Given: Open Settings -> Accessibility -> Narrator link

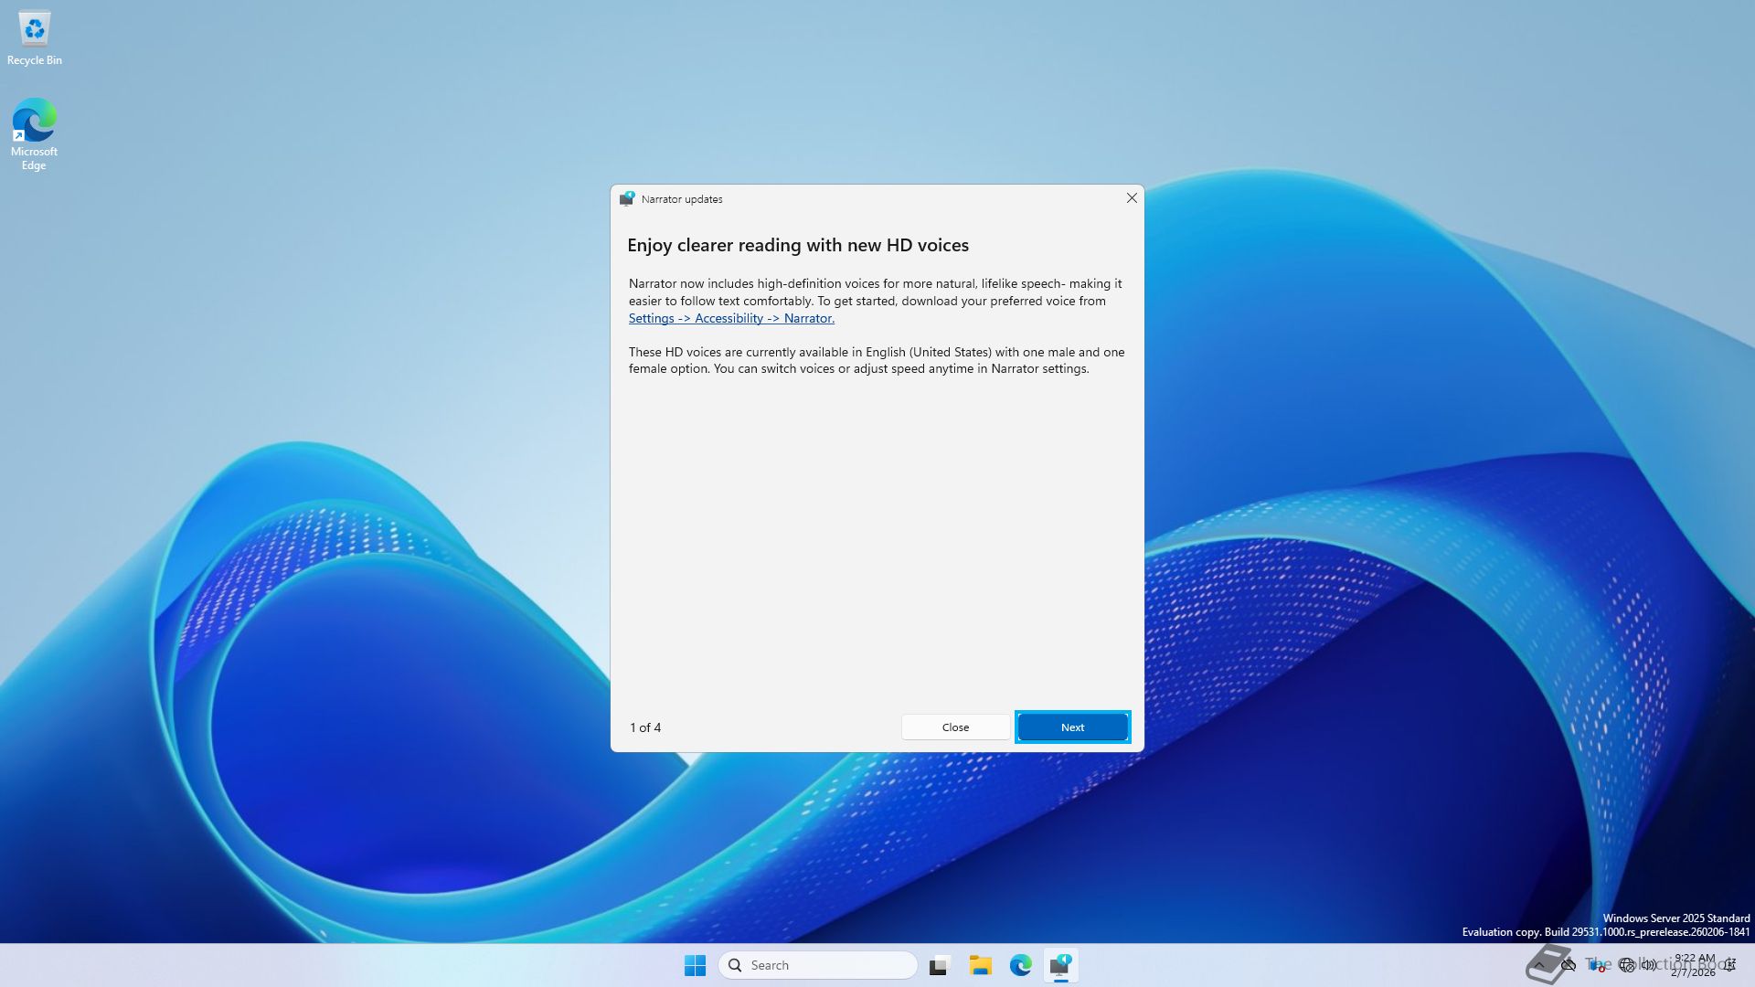Looking at the screenshot, I should click(x=731, y=318).
